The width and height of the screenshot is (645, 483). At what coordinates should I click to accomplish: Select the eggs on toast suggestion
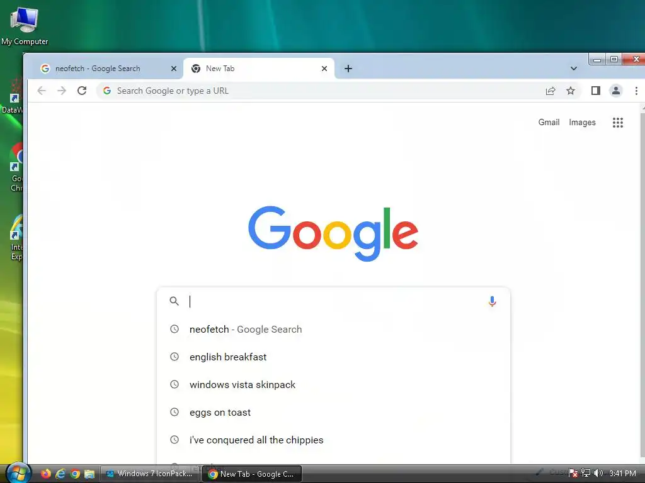333,413
